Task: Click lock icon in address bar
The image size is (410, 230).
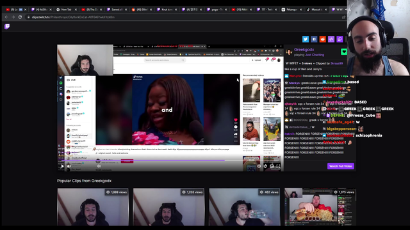Action: coord(28,17)
